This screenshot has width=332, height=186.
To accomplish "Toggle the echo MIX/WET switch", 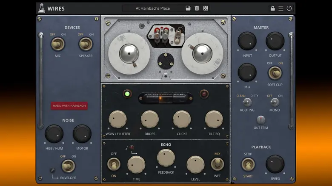I will coord(218,164).
